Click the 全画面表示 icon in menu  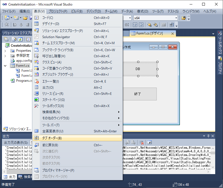tap(36, 131)
